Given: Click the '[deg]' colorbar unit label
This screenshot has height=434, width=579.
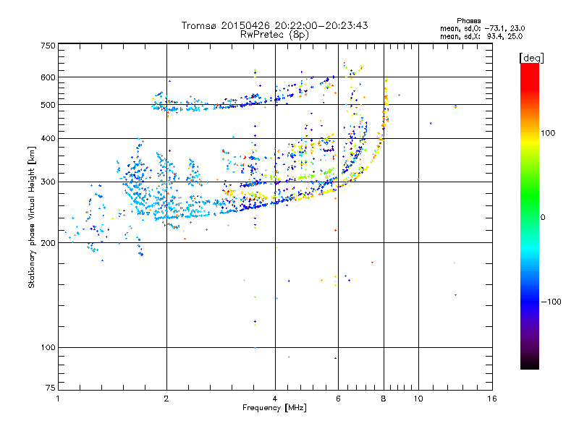Looking at the screenshot, I should 531,58.
